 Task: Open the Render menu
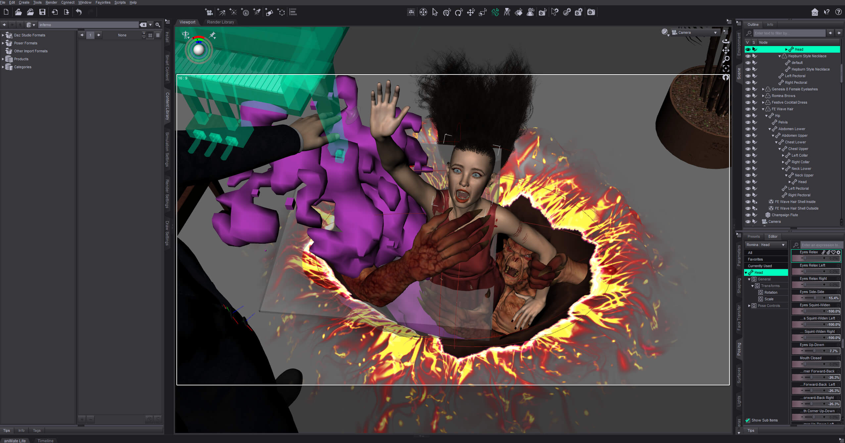(x=51, y=2)
